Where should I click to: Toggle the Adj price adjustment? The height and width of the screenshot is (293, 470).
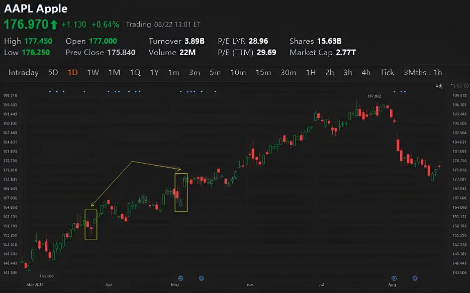[x=439, y=86]
